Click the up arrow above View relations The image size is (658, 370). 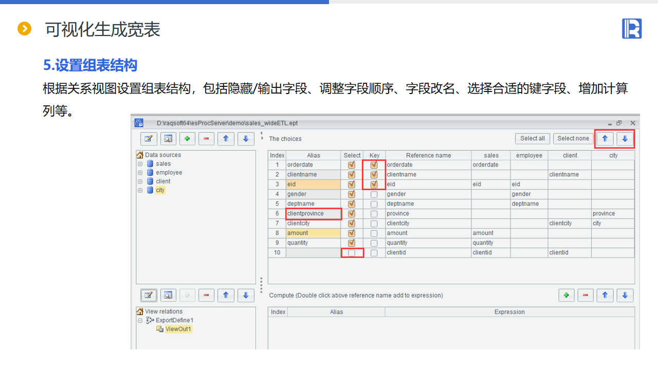click(226, 295)
